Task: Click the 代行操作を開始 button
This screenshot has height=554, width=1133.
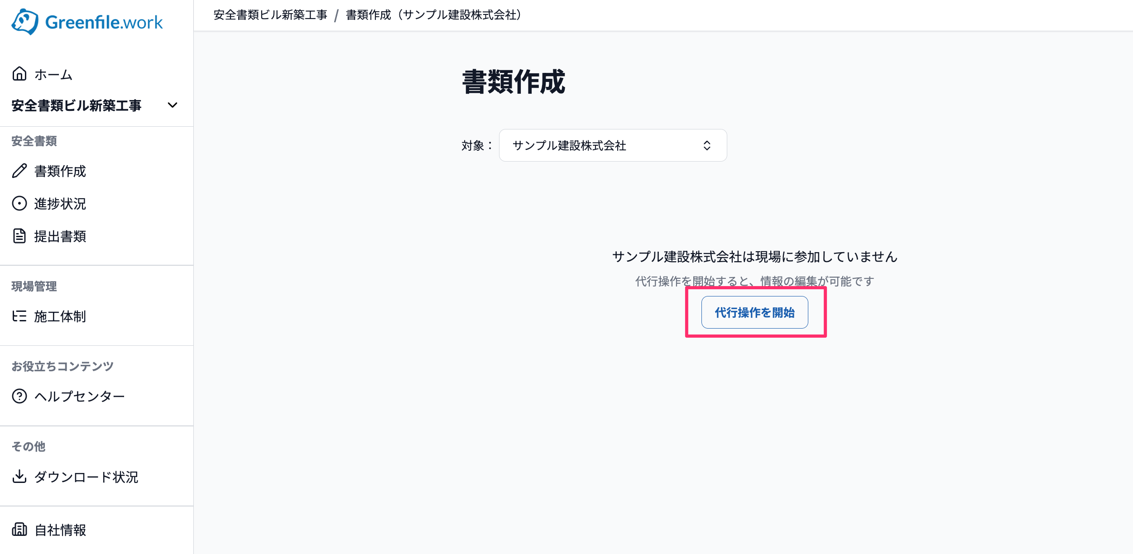Action: (754, 312)
